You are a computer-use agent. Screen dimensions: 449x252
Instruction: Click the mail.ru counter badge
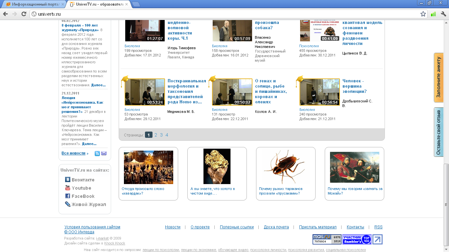[327, 239]
